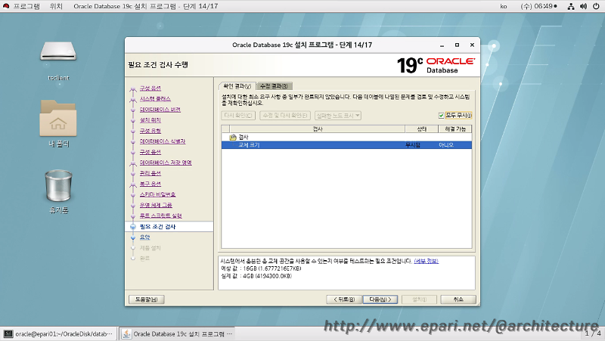The width and height of the screenshot is (605, 341).
Task: Switch to the 확인 결과 tab
Action: click(x=237, y=86)
